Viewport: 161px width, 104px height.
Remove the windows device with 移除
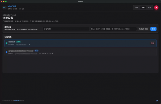(152, 43)
